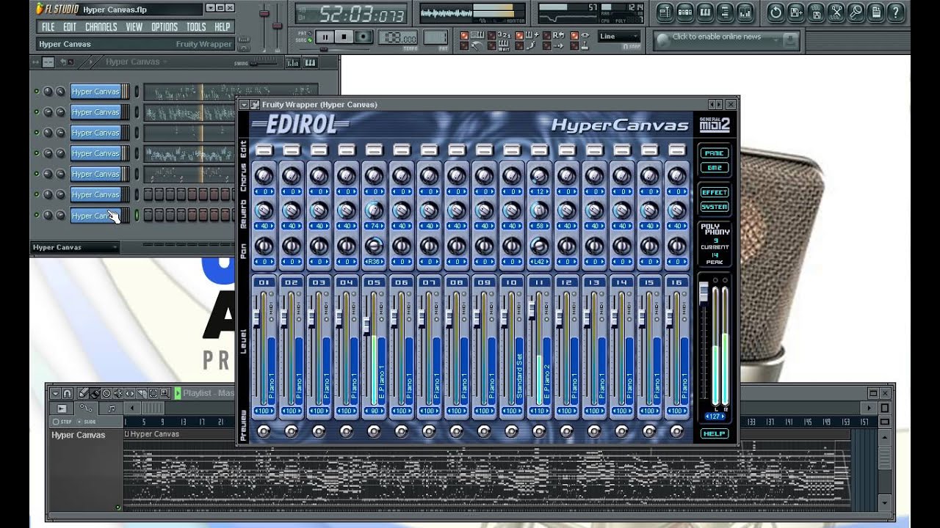This screenshot has width=940, height=528.
Task: Click the pan value L42 on part 11
Action: 538,261
